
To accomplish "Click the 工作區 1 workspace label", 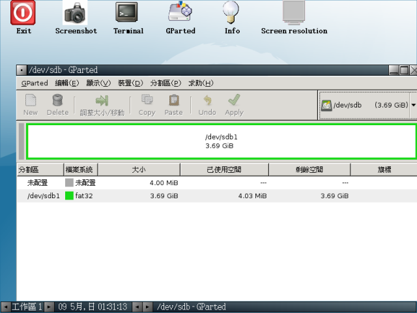I will [27, 307].
